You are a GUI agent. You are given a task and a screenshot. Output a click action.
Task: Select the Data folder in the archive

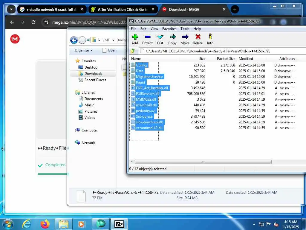coord(139,71)
